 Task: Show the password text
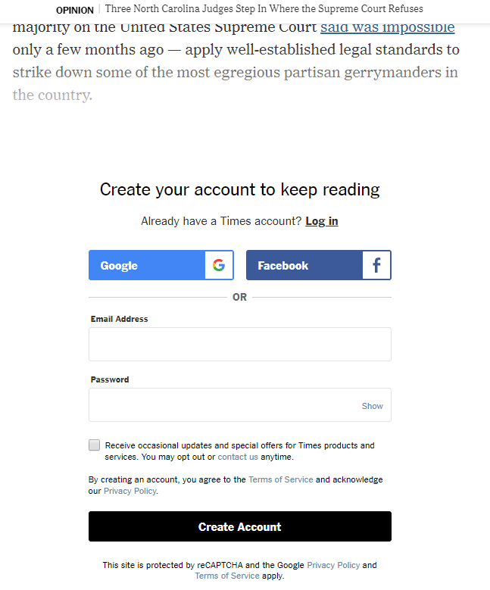click(372, 406)
